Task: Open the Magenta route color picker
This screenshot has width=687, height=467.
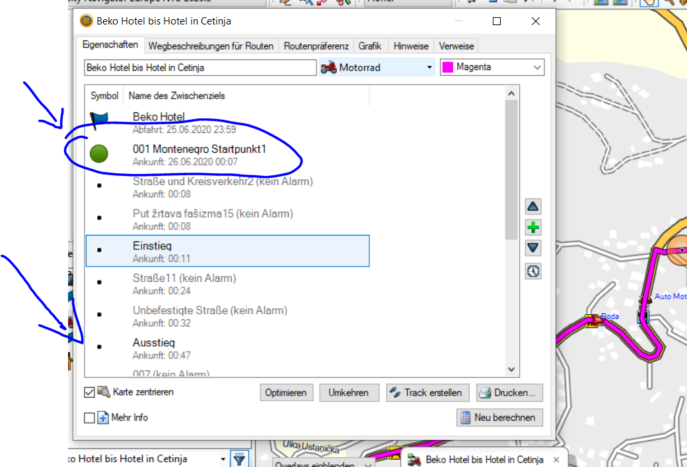Action: (x=492, y=67)
